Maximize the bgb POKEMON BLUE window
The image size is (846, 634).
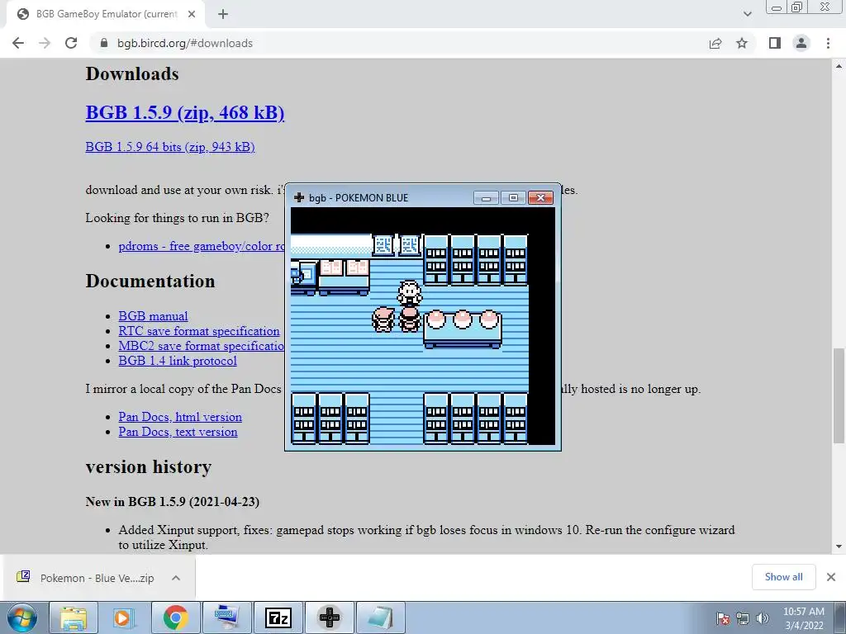513,198
